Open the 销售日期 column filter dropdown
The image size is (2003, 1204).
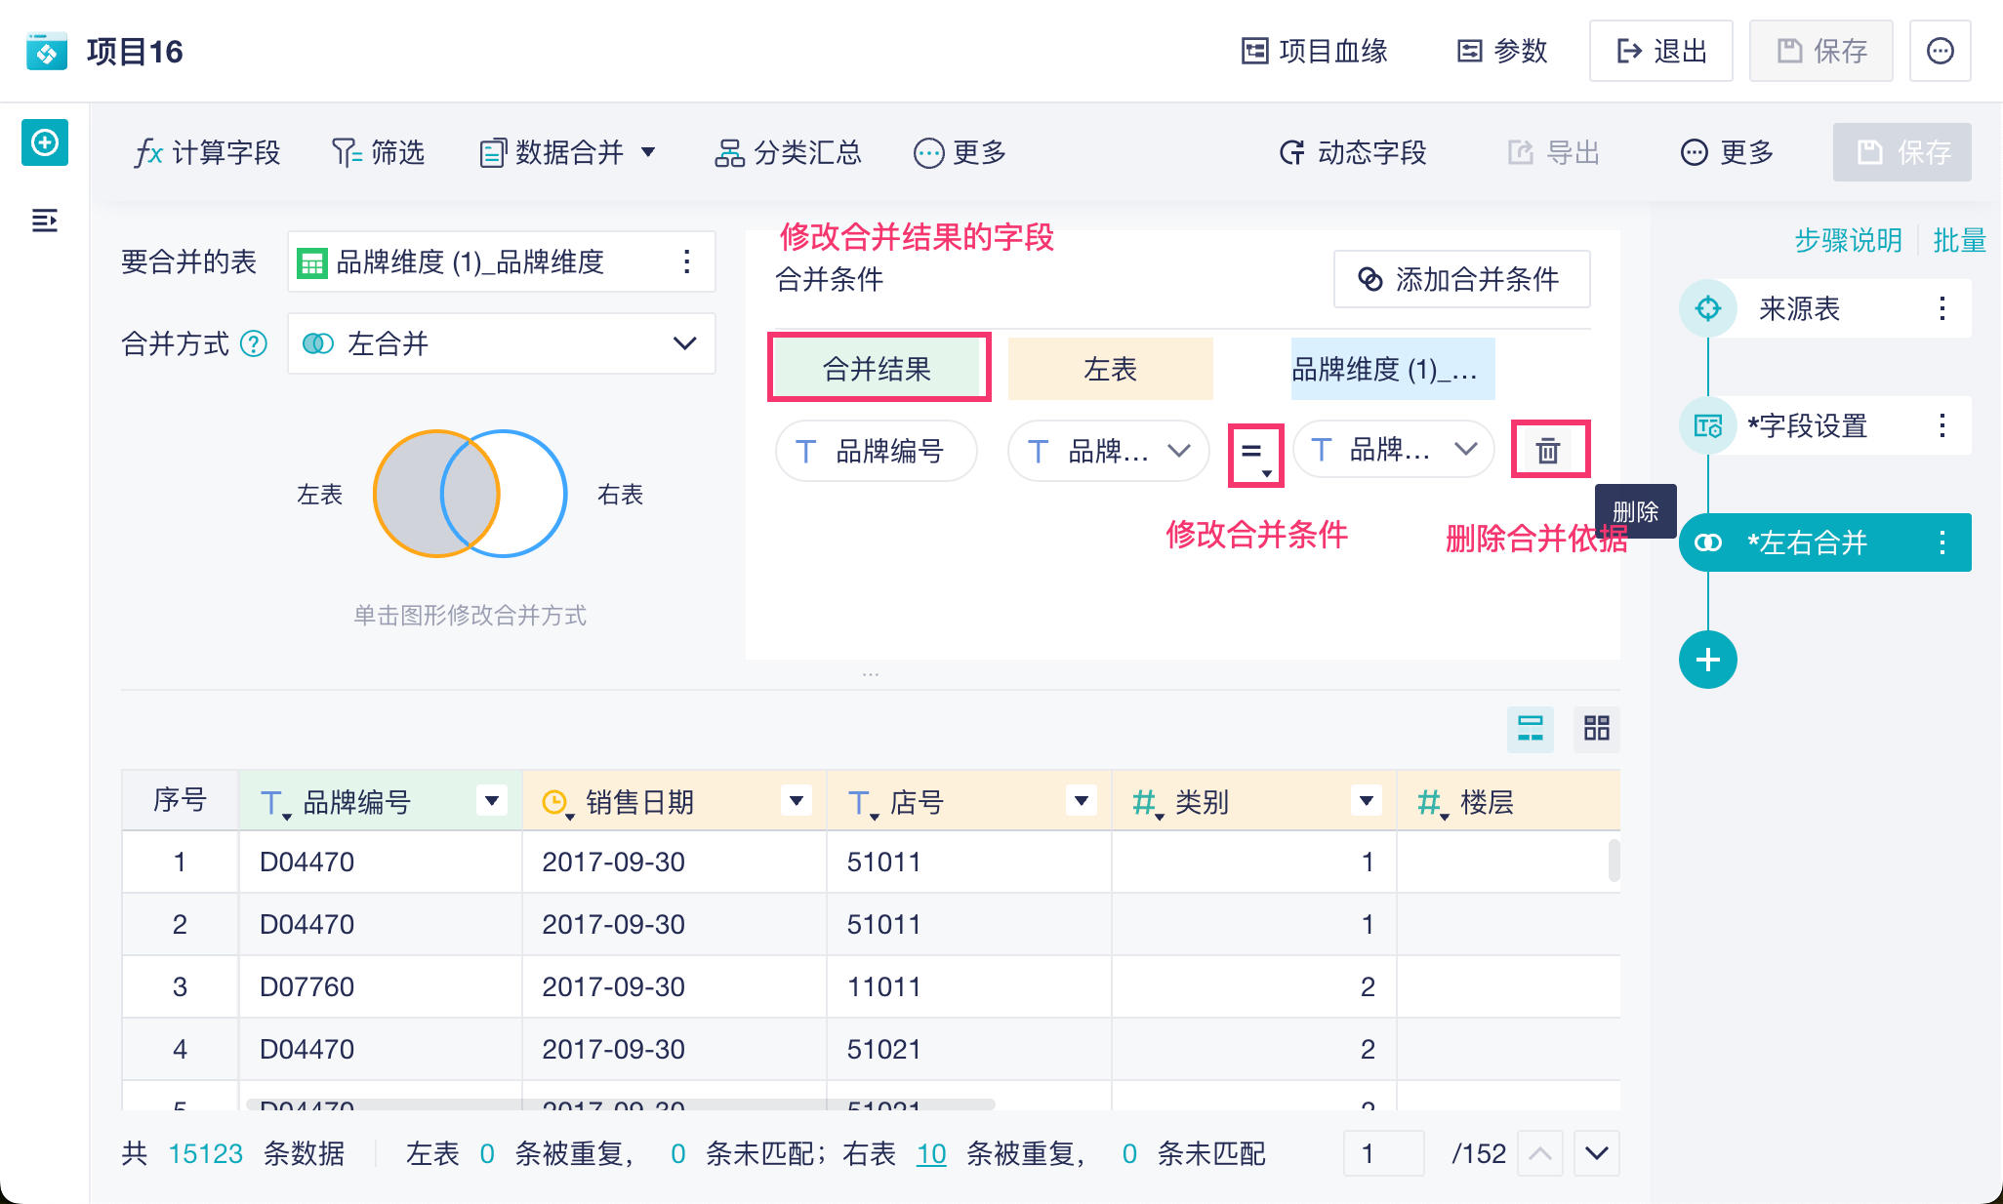(x=797, y=801)
